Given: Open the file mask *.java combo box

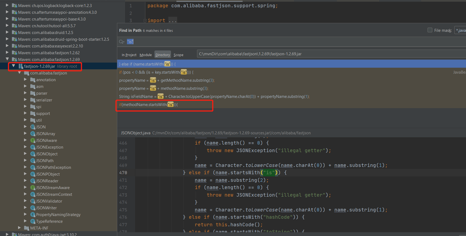Looking at the screenshot, I should (460, 30).
